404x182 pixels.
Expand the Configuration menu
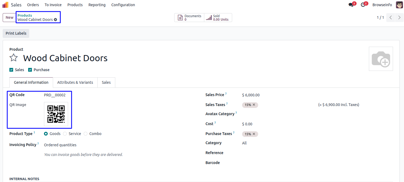coord(123,5)
